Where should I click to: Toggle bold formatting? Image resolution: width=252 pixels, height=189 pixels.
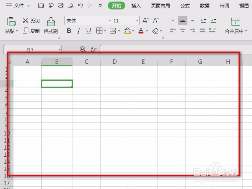point(69,31)
